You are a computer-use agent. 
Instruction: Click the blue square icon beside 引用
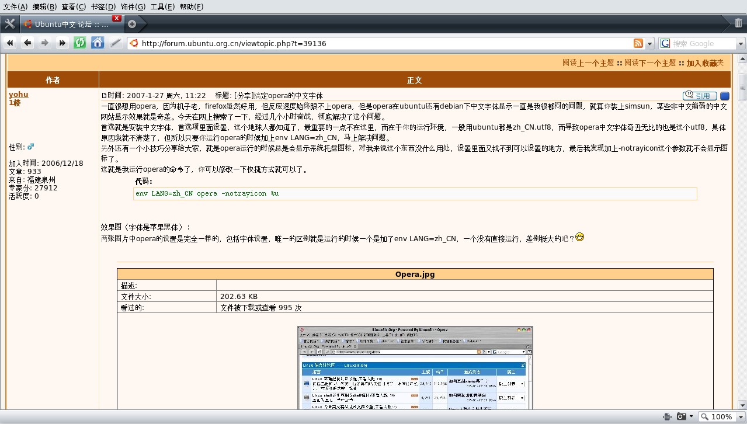point(725,96)
